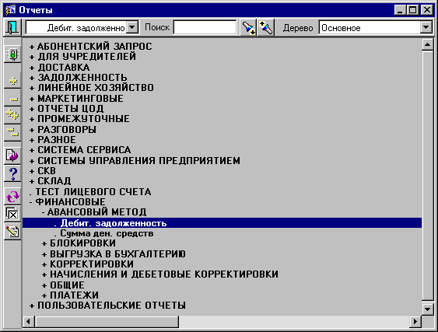438x332 pixels.
Task: Select the БЛОКИРОВКИ tree item
Action: click(x=82, y=243)
